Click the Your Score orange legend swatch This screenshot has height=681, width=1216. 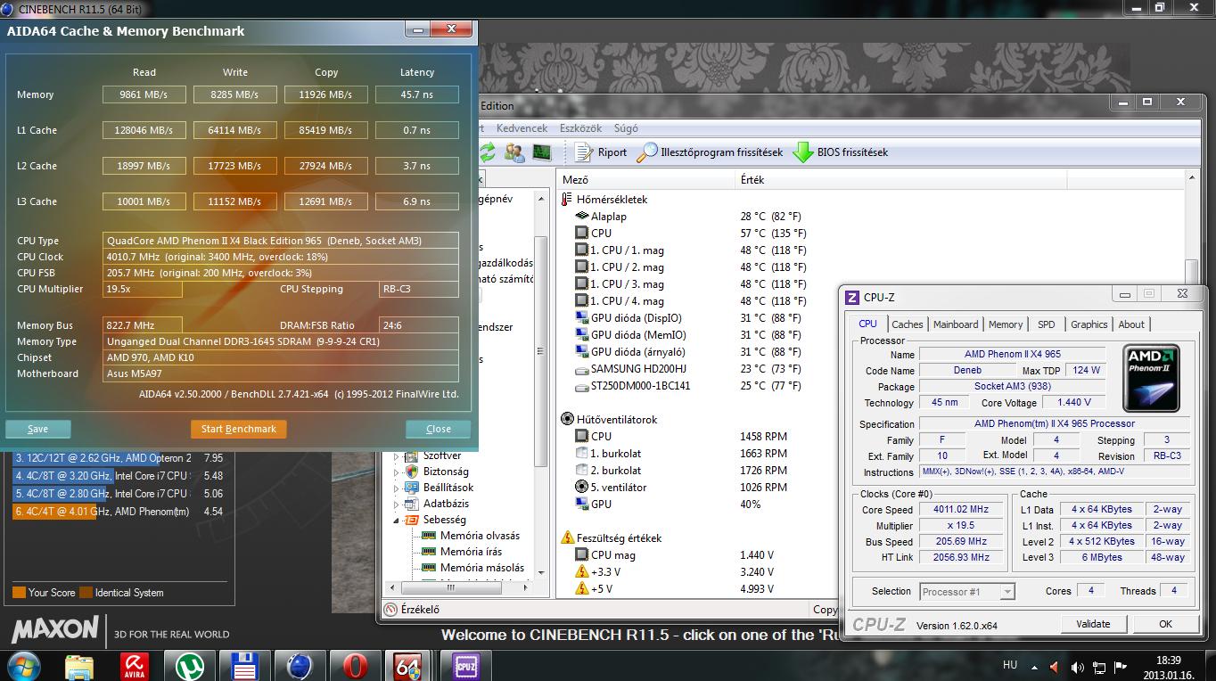click(x=19, y=593)
